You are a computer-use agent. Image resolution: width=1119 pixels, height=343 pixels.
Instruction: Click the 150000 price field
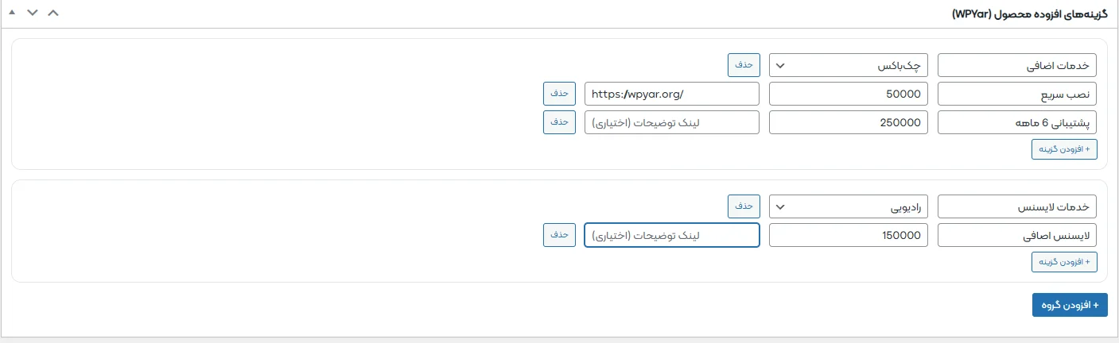[848, 235]
